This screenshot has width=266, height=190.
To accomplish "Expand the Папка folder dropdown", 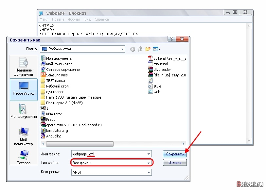I will (122, 49).
